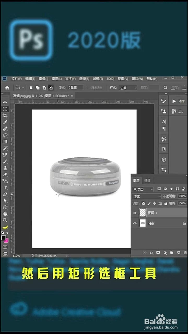The image size is (188, 334).
Task: Select the Eyedropper tool
Action: coord(5,122)
